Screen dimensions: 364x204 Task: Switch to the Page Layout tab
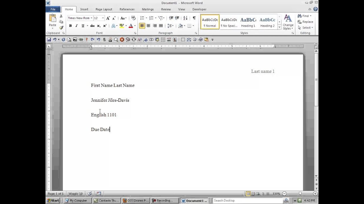[104, 9]
